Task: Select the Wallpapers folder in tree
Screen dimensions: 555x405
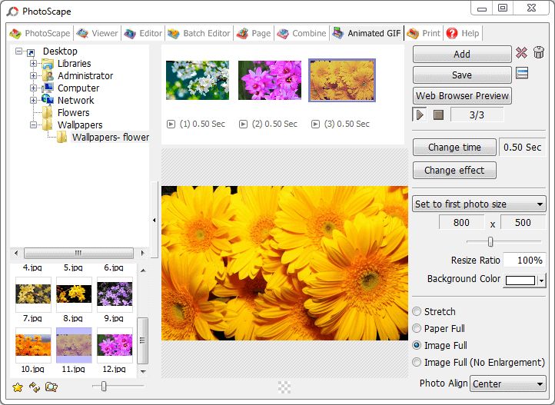Action: 80,124
